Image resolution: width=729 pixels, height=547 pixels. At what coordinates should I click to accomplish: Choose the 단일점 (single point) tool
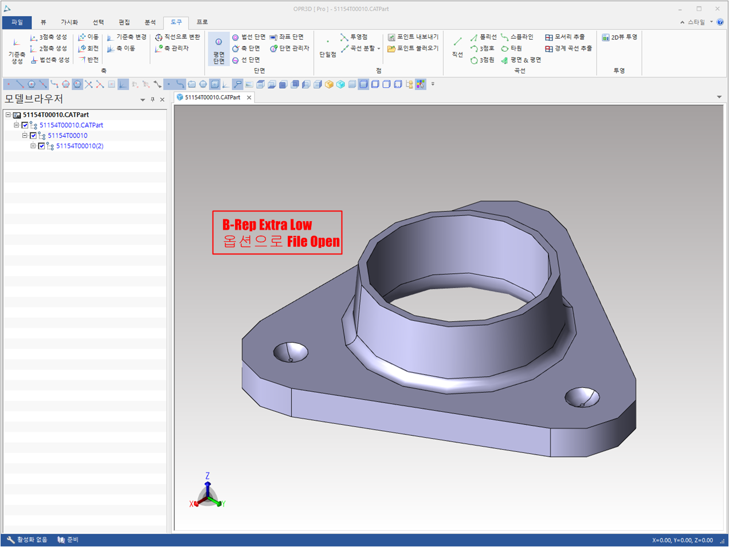(328, 47)
